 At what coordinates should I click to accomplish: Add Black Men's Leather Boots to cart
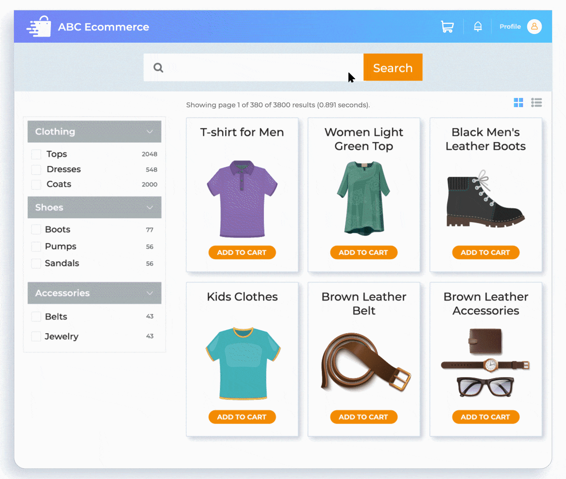485,253
